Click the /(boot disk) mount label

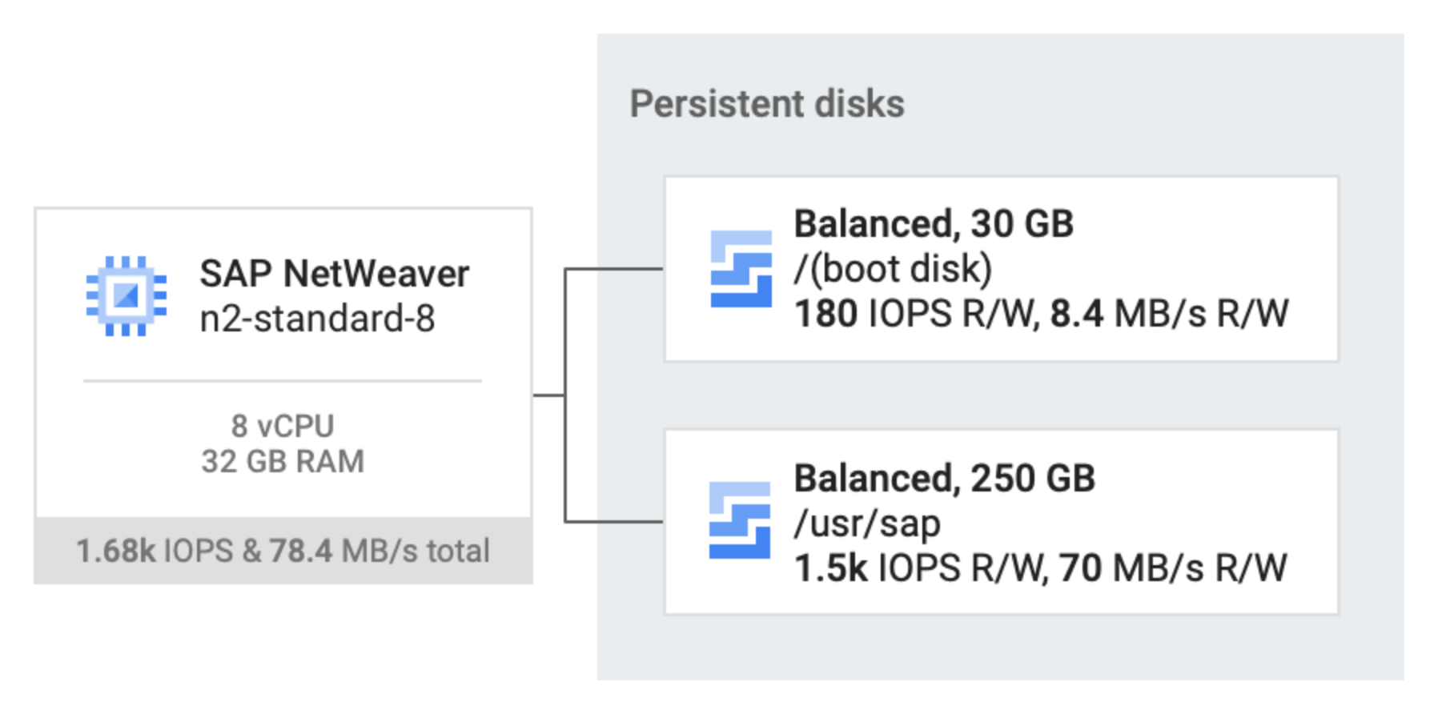893,269
